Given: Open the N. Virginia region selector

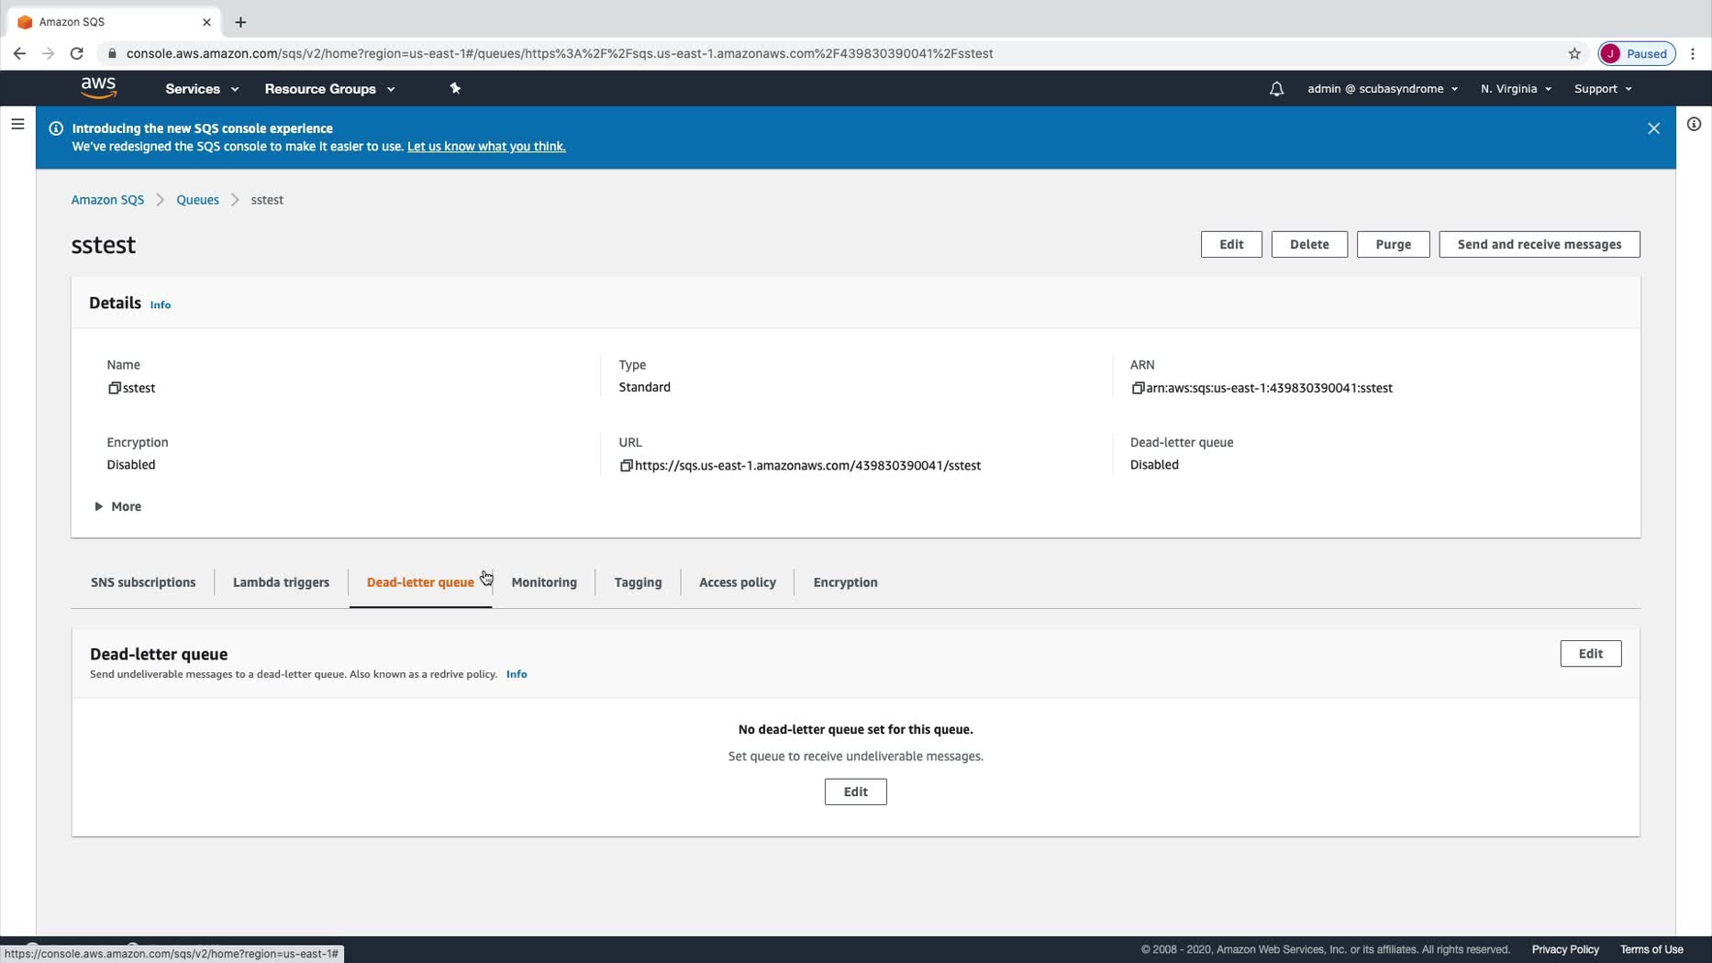Looking at the screenshot, I should click(1516, 89).
